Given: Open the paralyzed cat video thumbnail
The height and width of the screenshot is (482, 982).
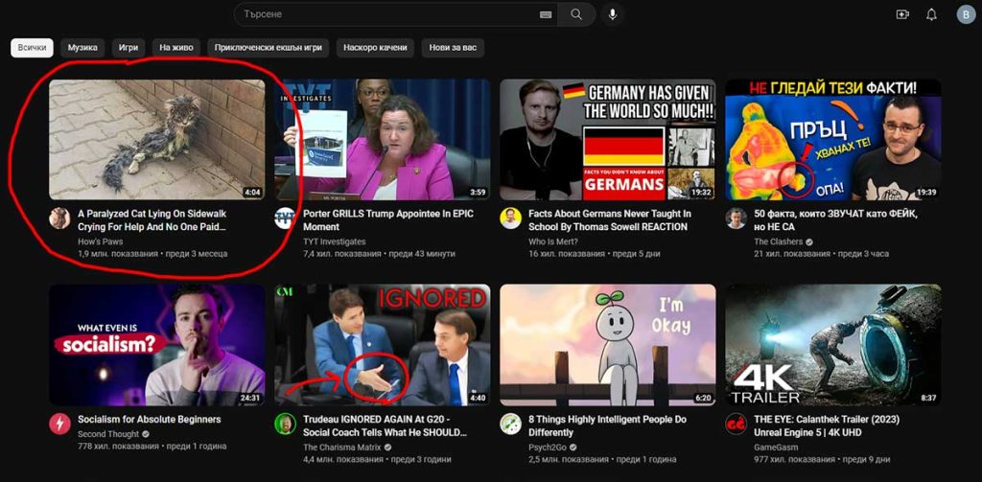Looking at the screenshot, I should (x=157, y=139).
